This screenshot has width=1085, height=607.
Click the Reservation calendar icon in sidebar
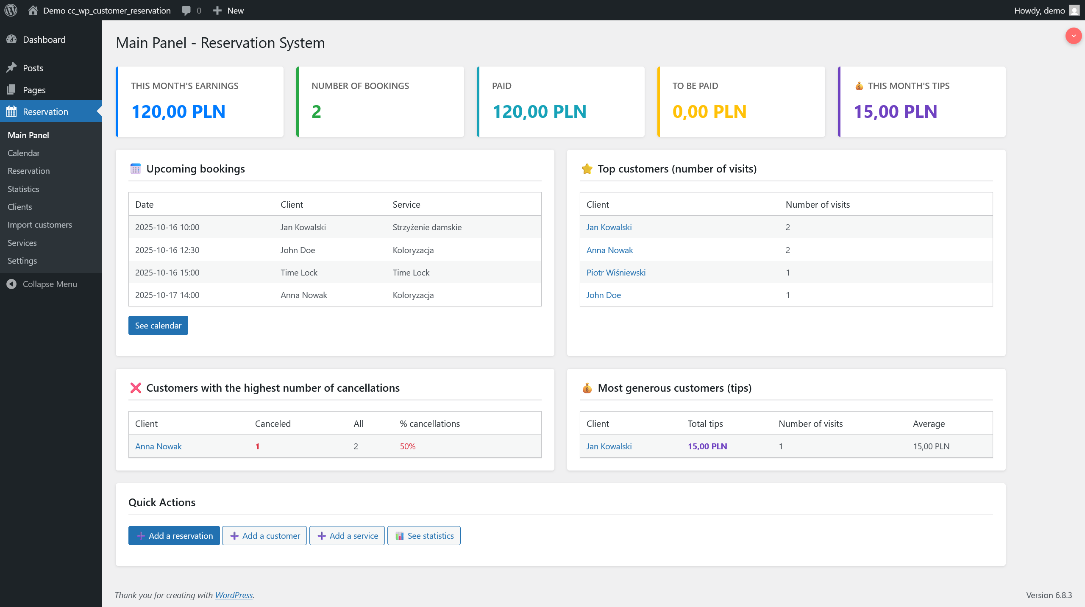pyautogui.click(x=11, y=111)
